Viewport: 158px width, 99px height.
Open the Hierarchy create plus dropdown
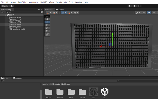point(3,12)
